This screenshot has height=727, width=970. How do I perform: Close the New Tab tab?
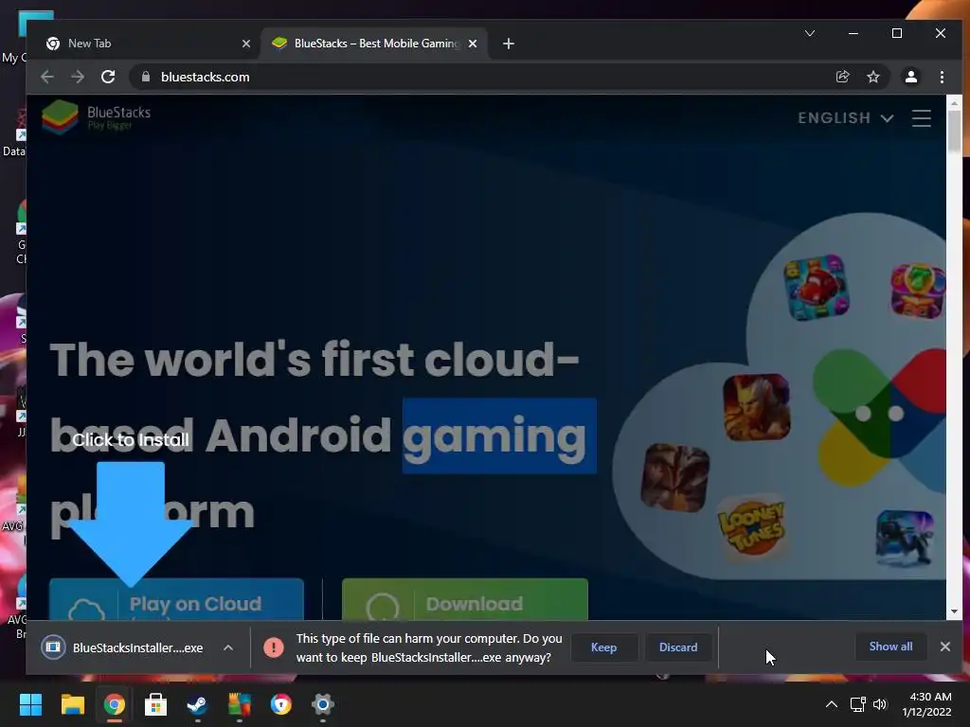pyautogui.click(x=246, y=44)
